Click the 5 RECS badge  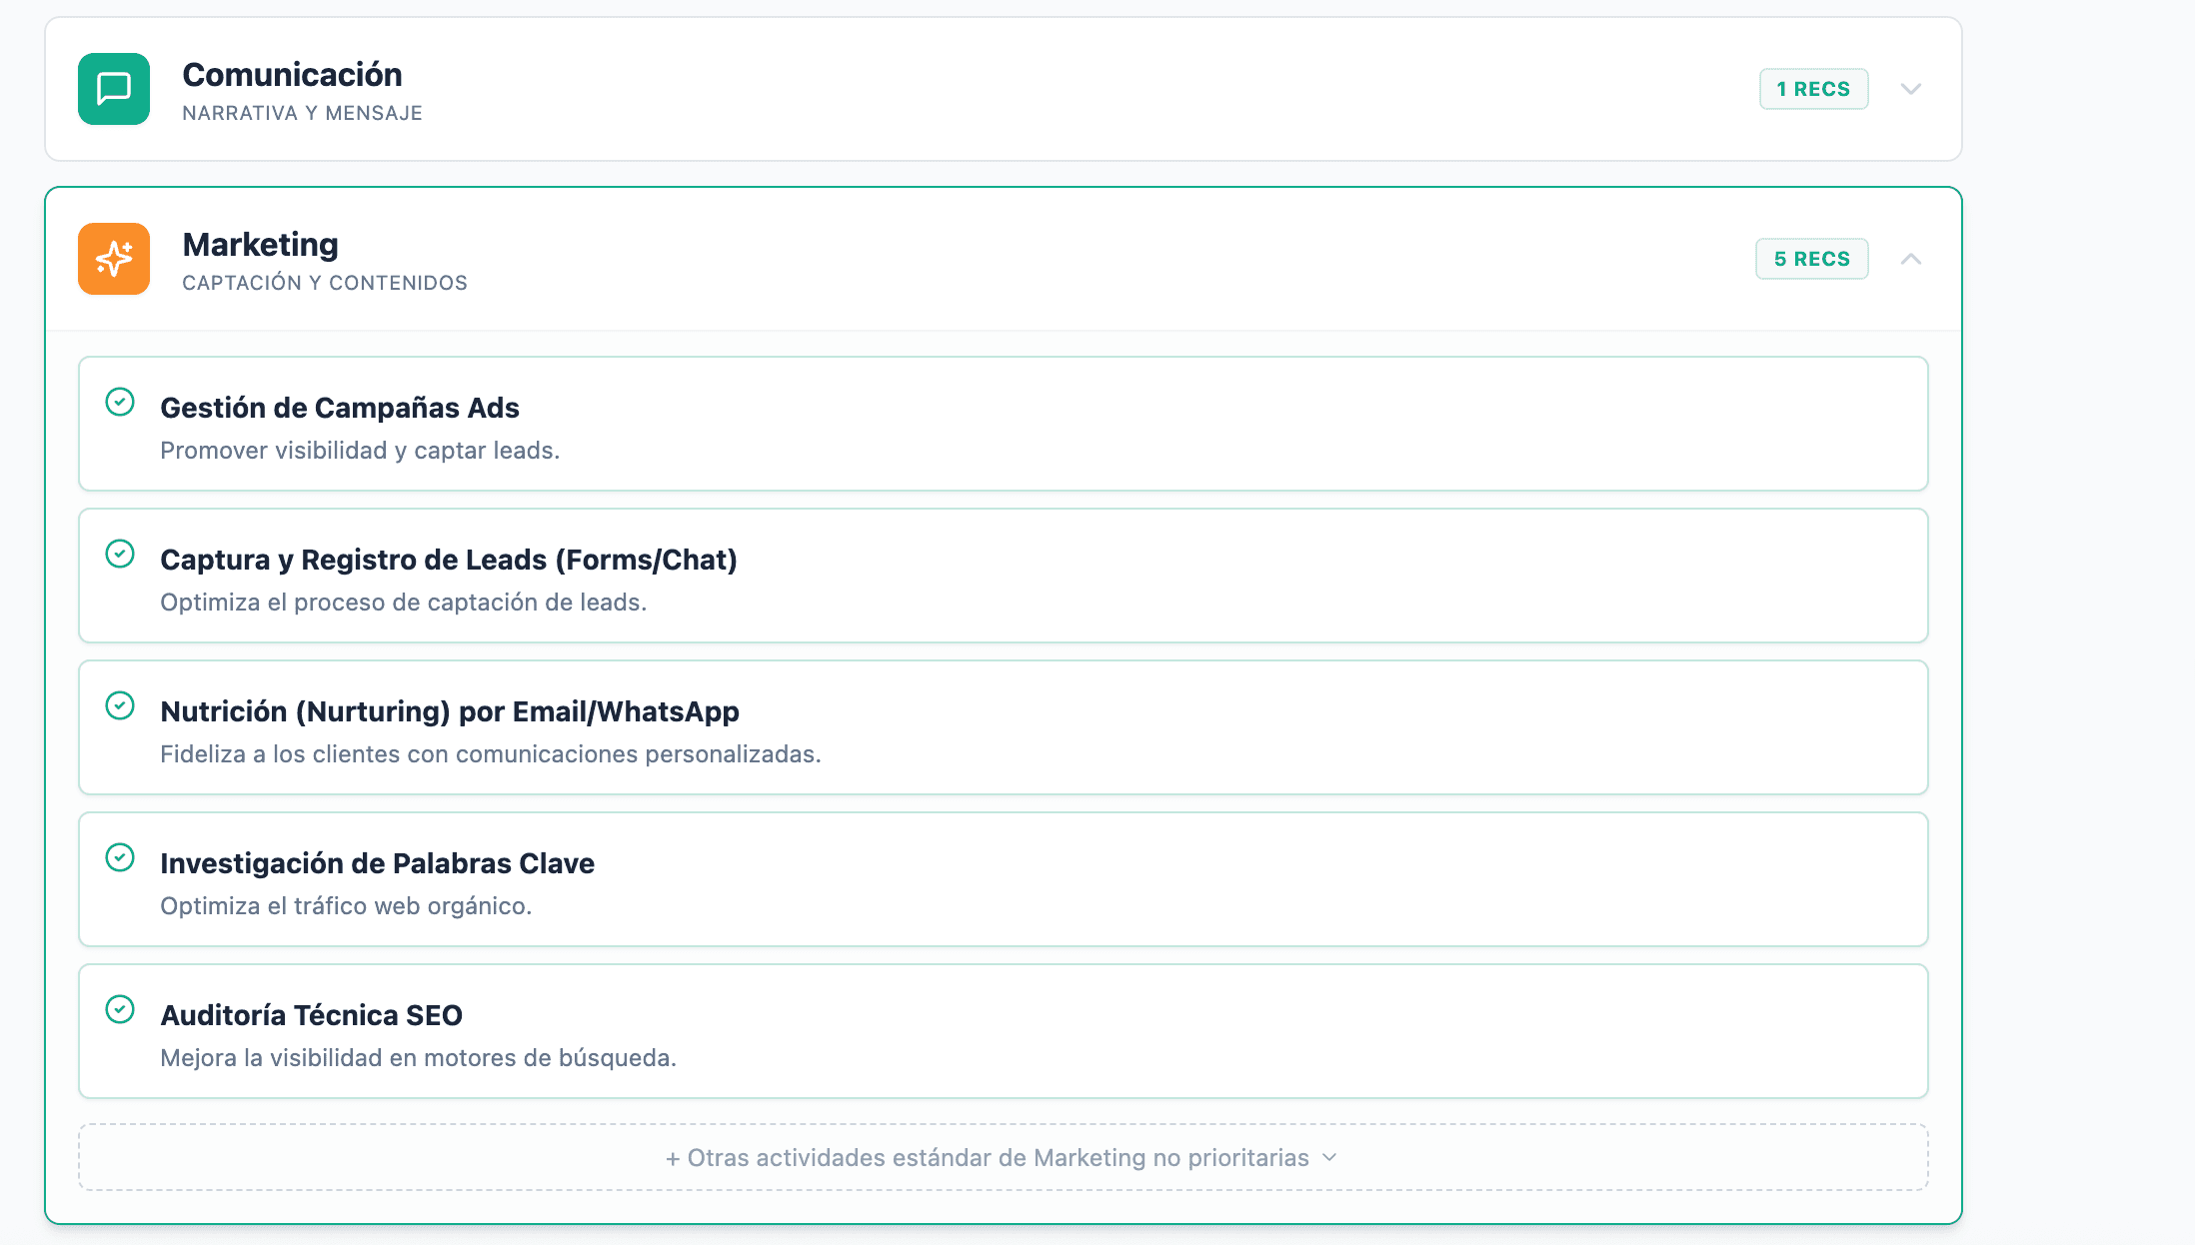[x=1811, y=259]
